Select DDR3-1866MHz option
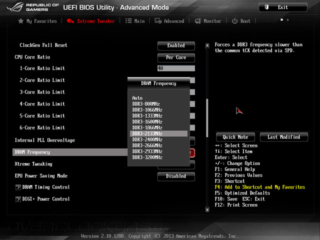 [158, 127]
